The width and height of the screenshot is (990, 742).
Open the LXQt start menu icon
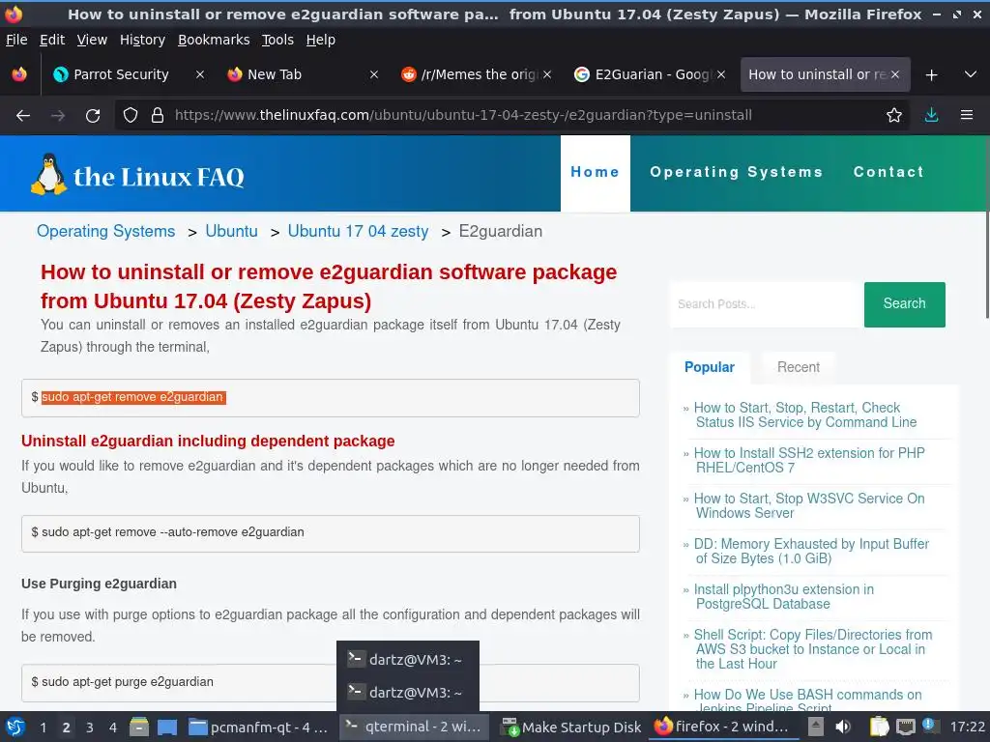[x=15, y=728]
